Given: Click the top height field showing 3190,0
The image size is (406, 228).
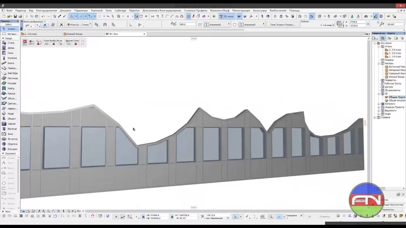Looking at the screenshot, I should 358,22.
